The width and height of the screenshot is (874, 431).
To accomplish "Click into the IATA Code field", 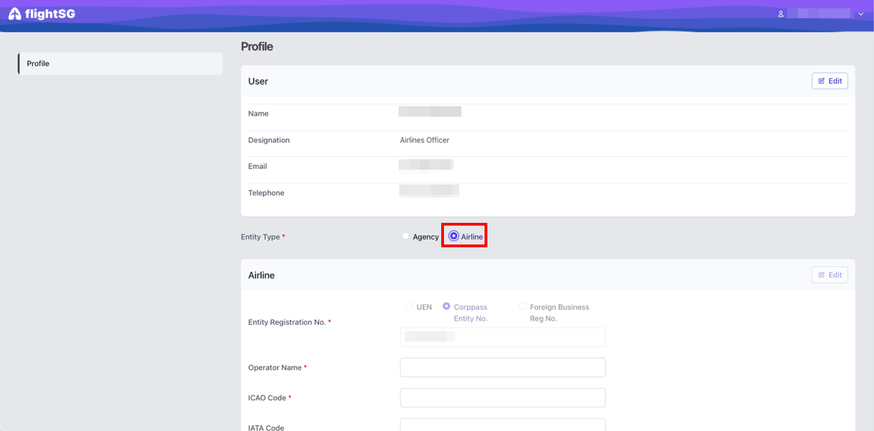I will pyautogui.click(x=502, y=425).
